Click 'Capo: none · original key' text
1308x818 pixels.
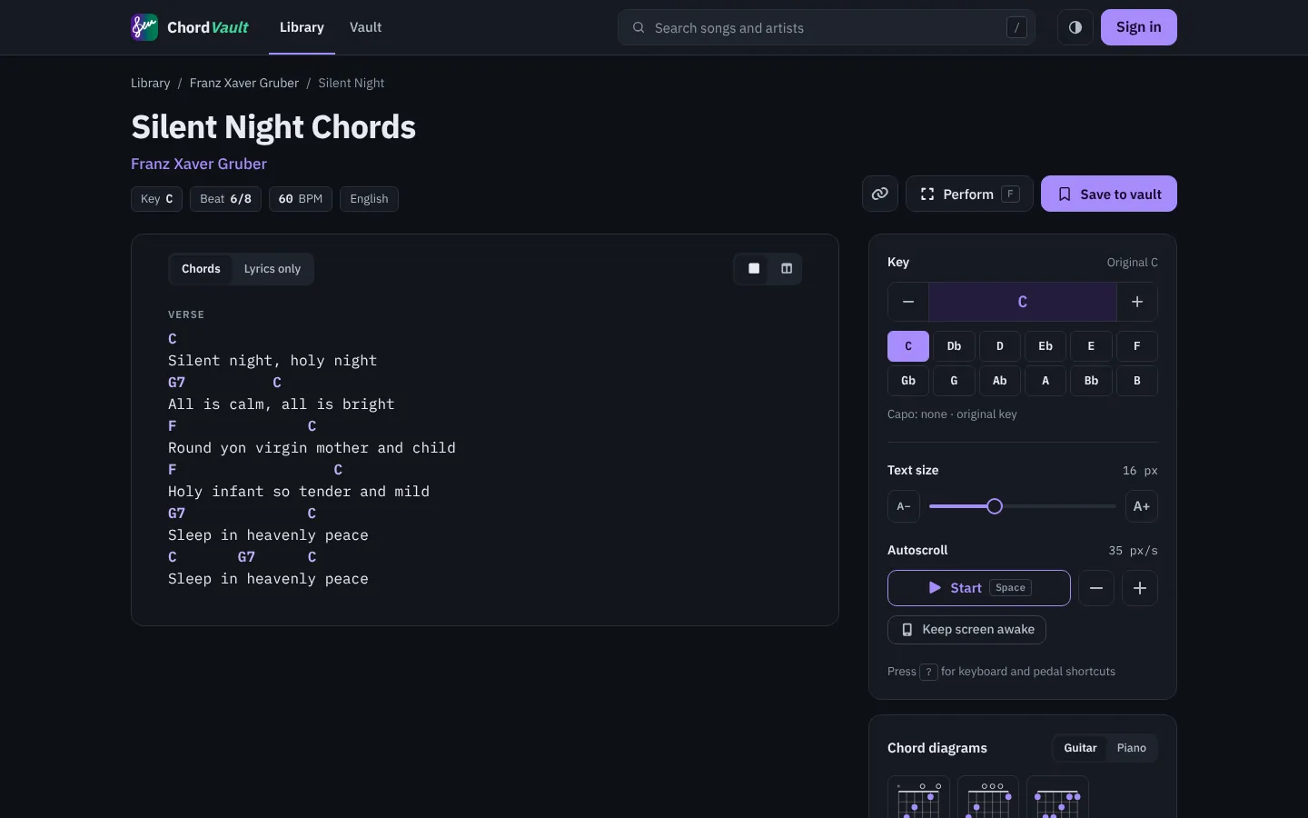tap(952, 414)
